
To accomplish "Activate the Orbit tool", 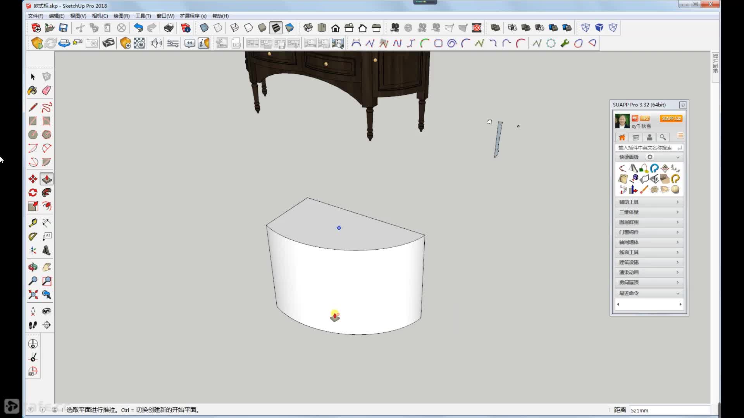I will pos(33,267).
